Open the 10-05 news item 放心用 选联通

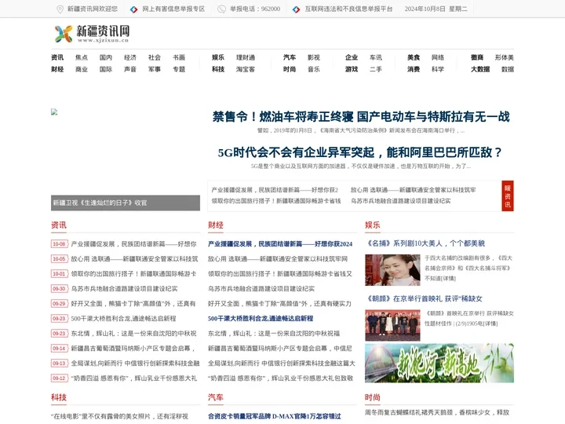coord(134,259)
